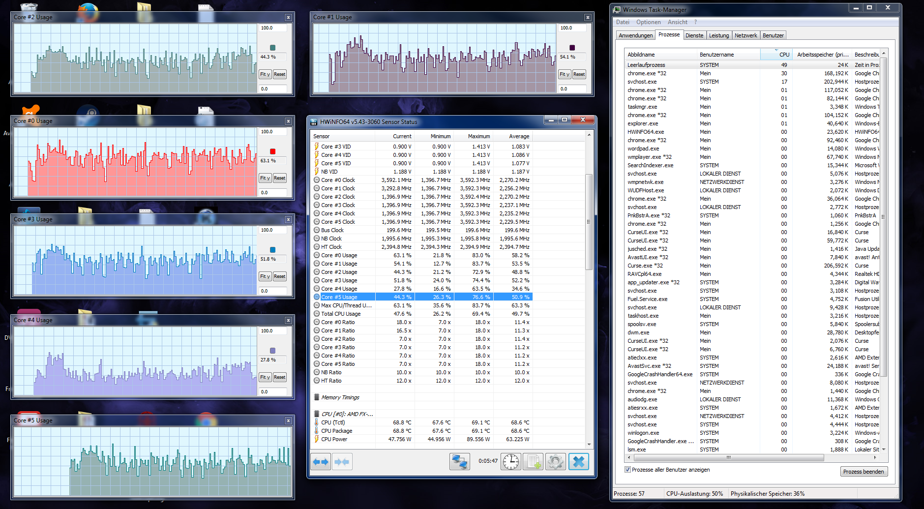
Task: Click the red color swatch in Core #0 Usage
Action: (x=273, y=151)
